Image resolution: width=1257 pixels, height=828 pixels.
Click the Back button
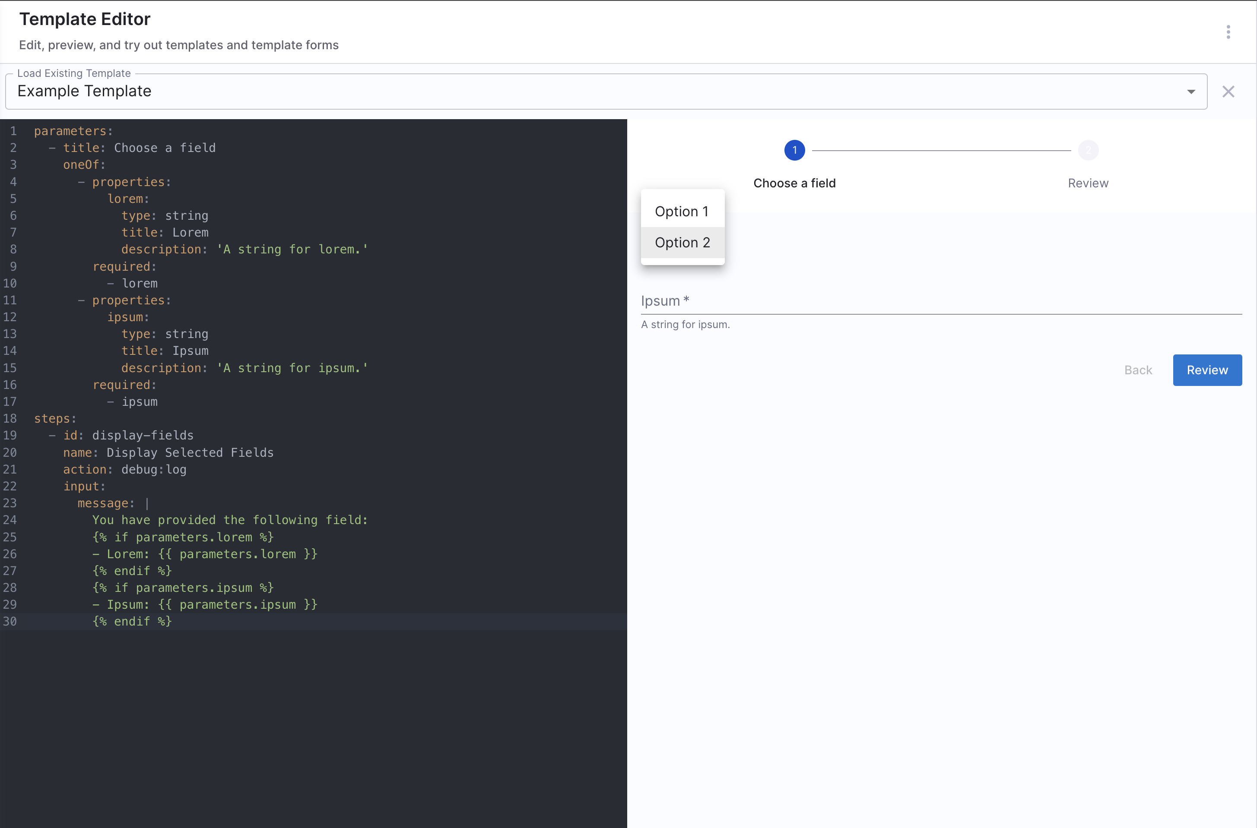click(1138, 370)
